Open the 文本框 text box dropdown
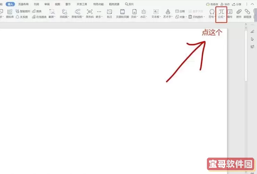The image size is (257, 174). coord(156,14)
